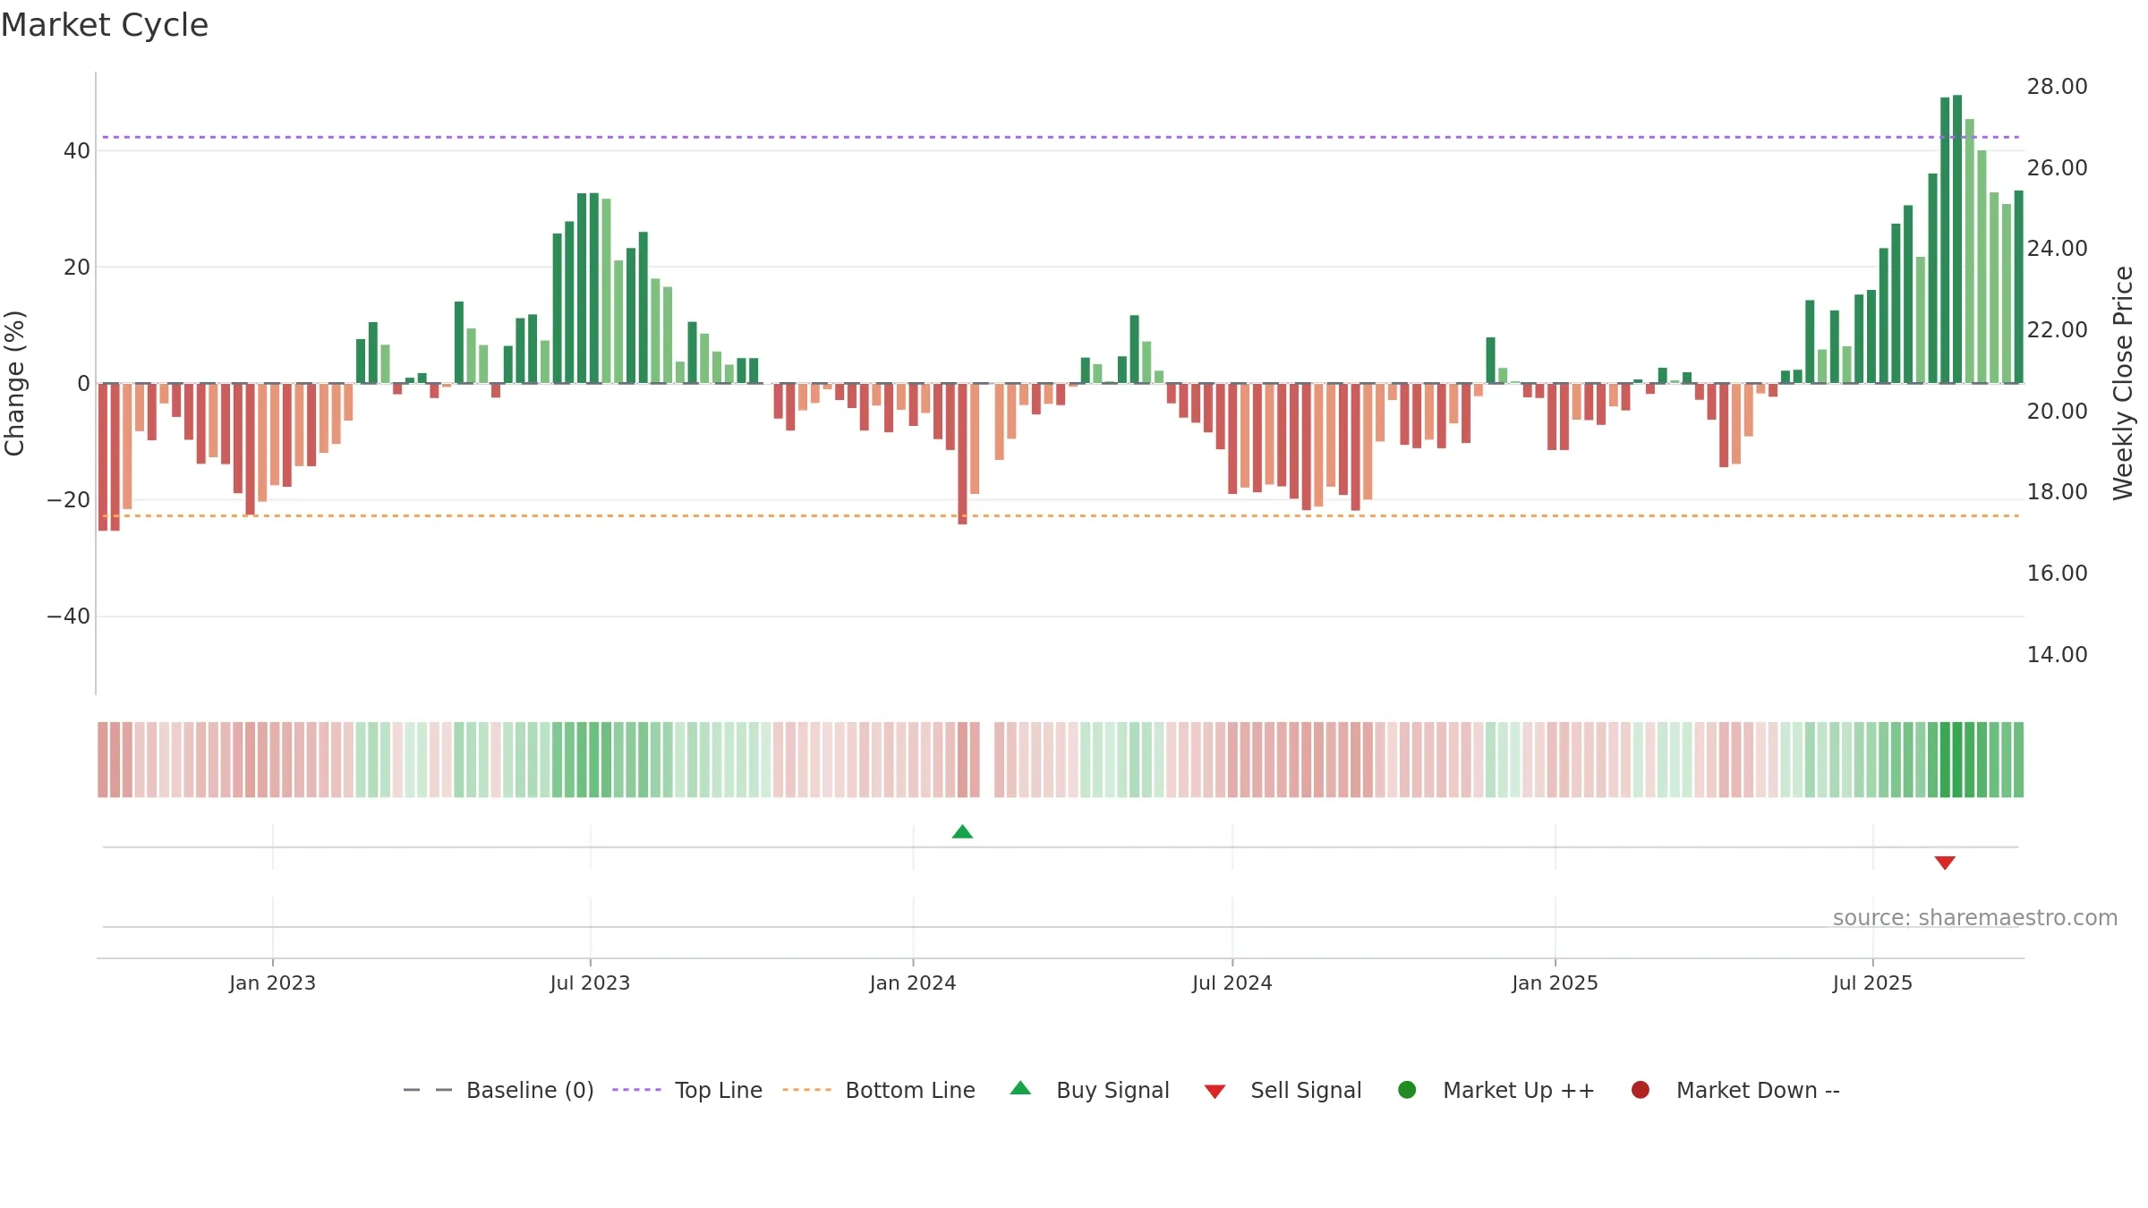Click the Weekly Close Price axis title
The height and width of the screenshot is (1208, 2148).
point(2123,383)
